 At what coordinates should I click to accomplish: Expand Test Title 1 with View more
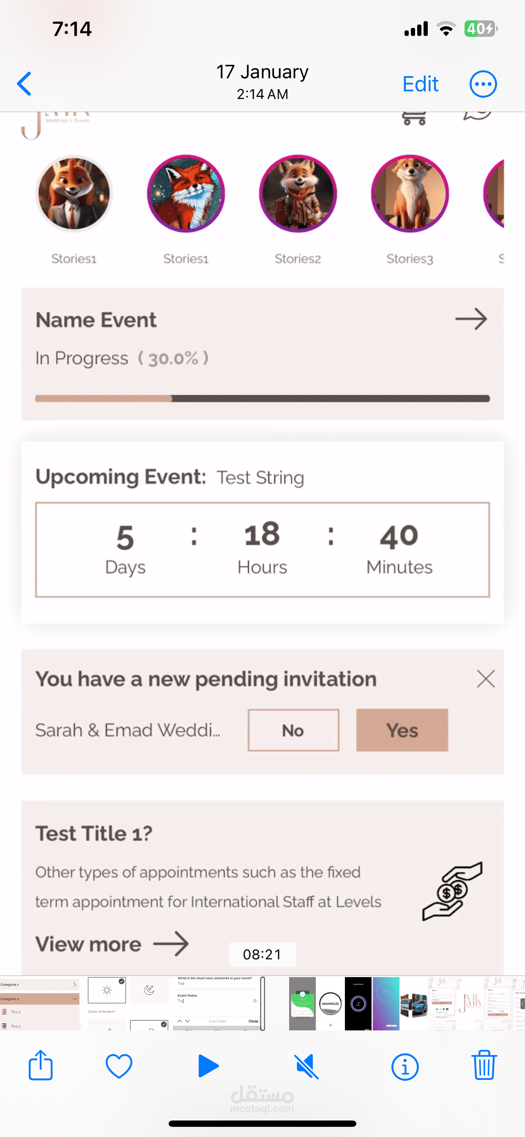[x=112, y=944]
